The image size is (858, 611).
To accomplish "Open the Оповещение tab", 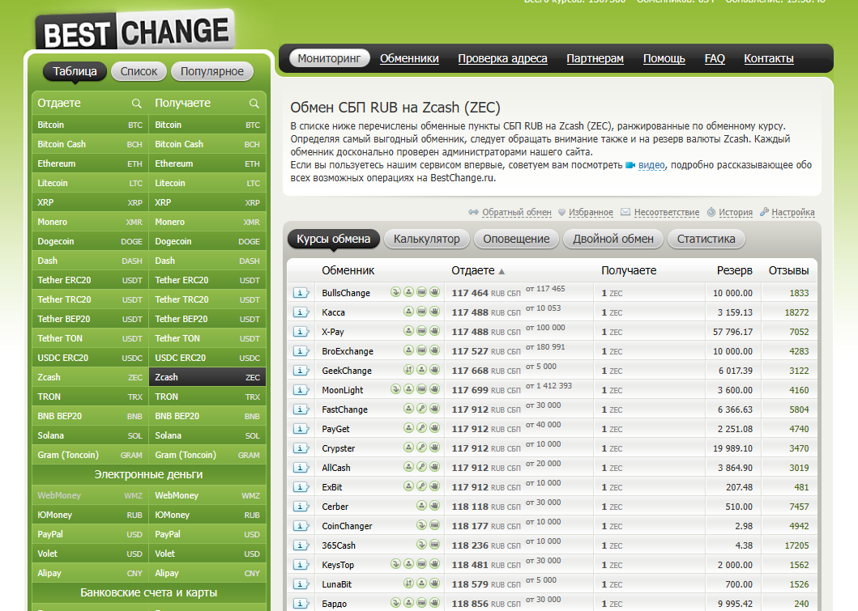I will (516, 239).
